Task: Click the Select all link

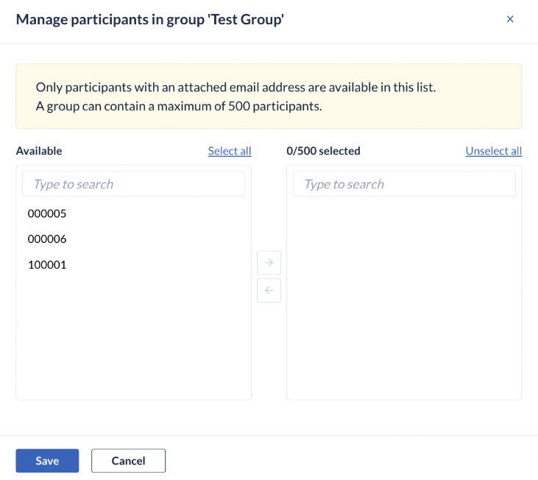Action: point(230,151)
